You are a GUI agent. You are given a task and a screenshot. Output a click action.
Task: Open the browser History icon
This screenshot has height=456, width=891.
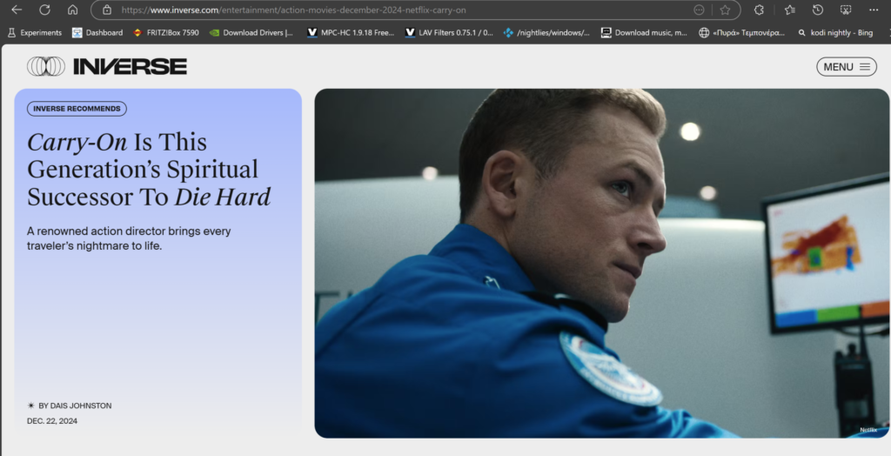[x=818, y=10]
